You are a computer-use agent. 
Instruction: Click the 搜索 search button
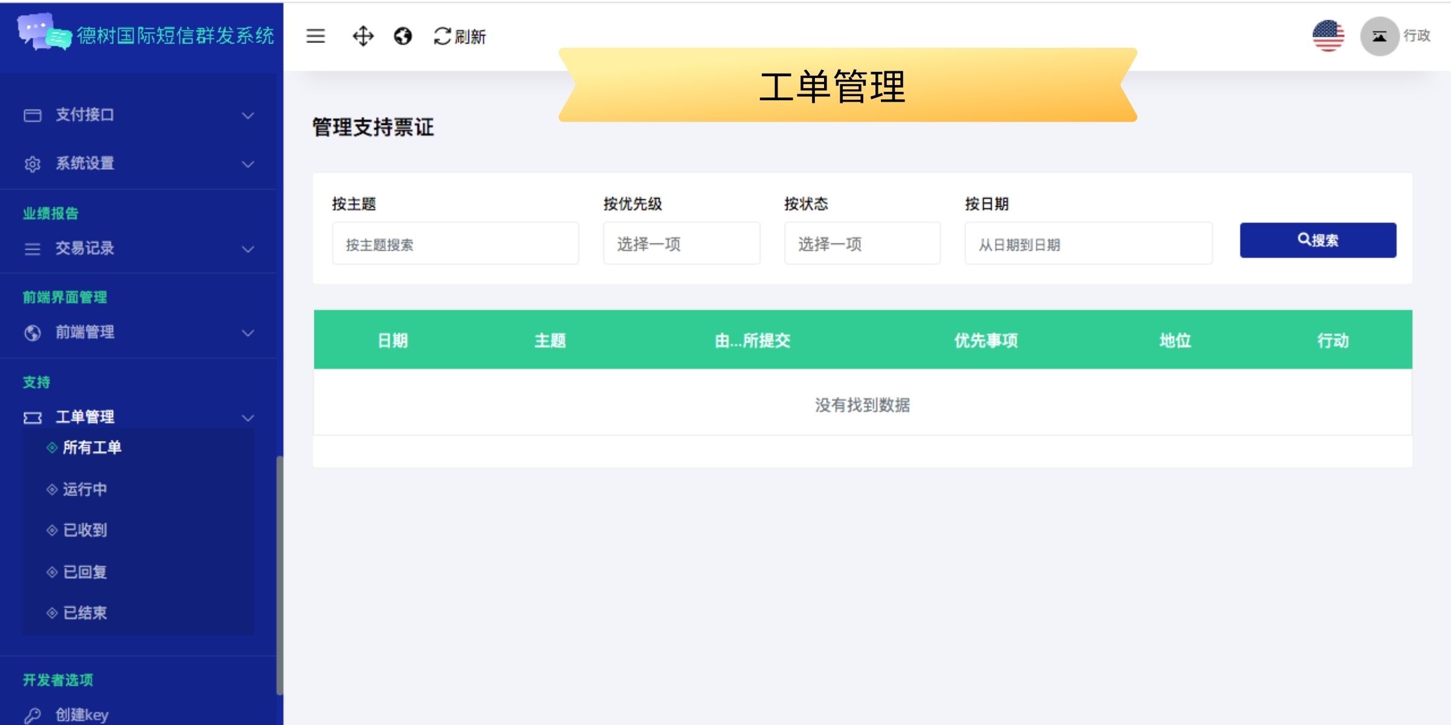coord(1317,240)
